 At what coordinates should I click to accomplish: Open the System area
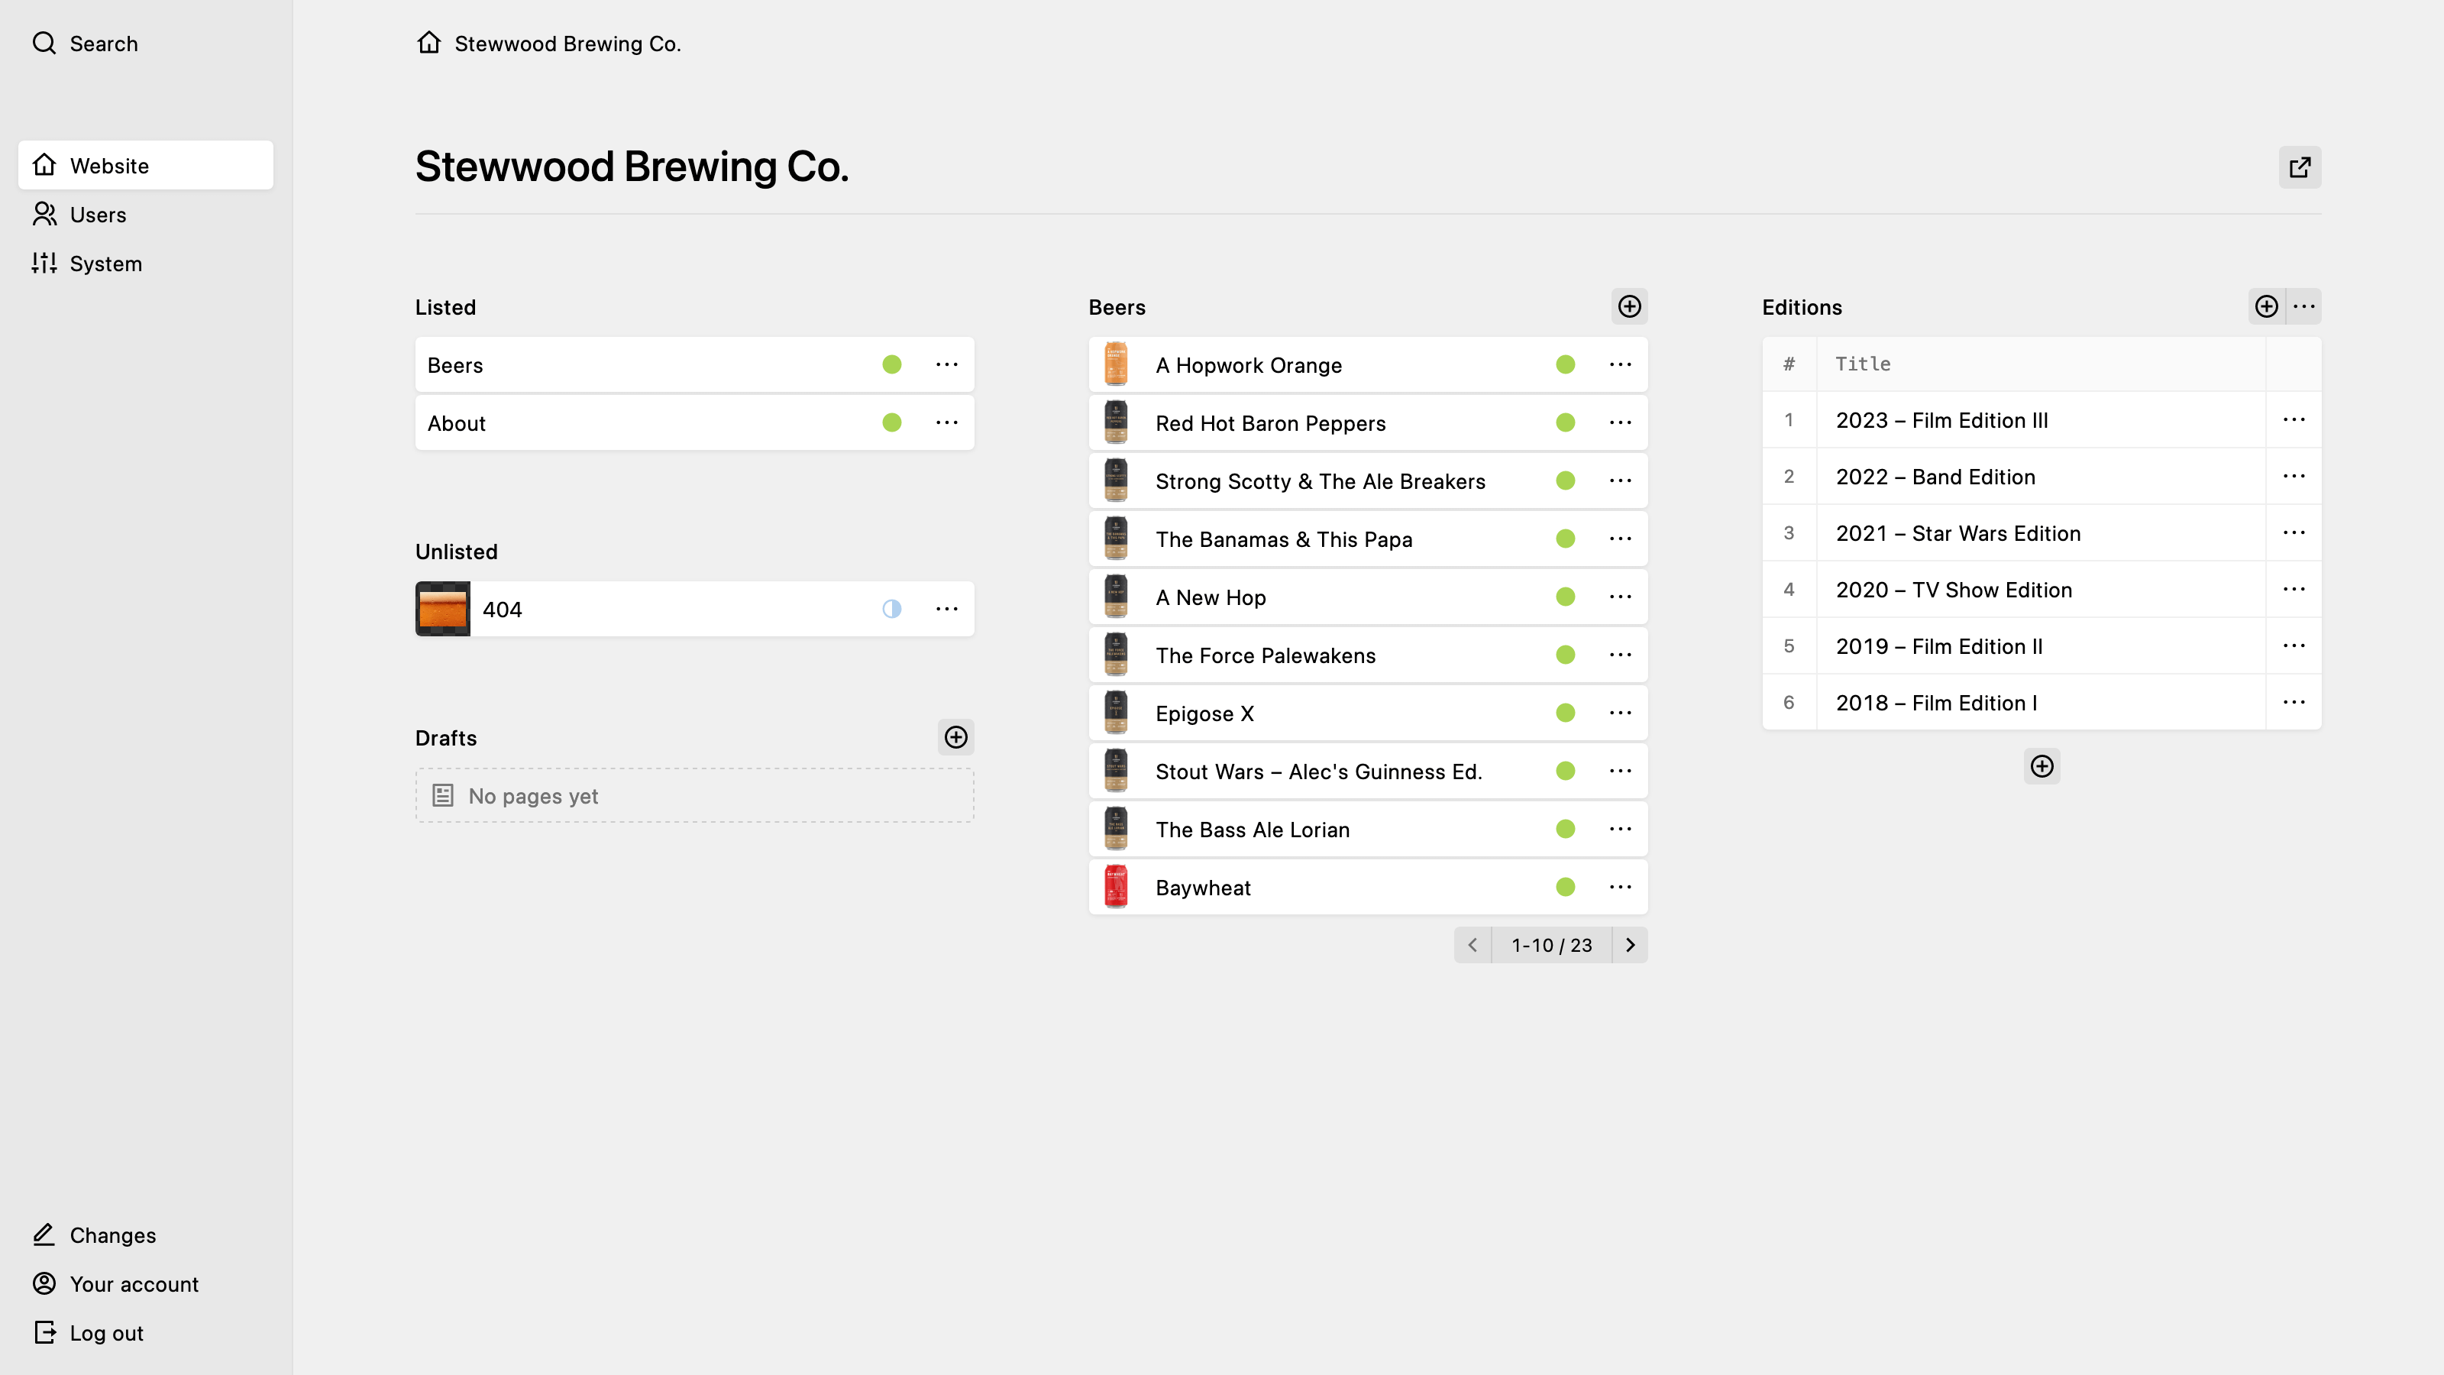click(x=145, y=264)
